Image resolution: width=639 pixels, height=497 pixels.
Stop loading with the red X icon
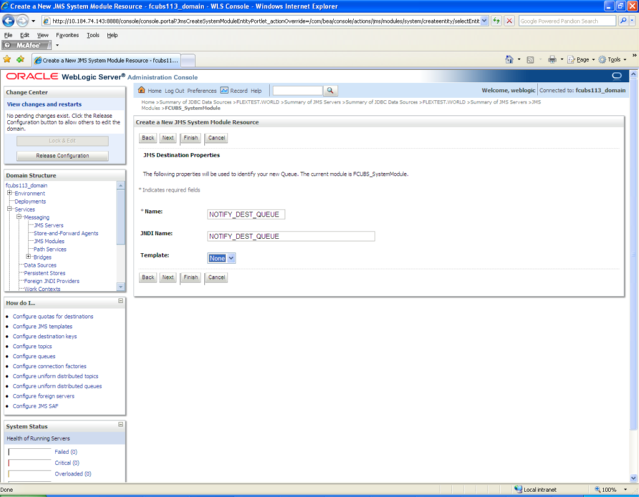(509, 21)
